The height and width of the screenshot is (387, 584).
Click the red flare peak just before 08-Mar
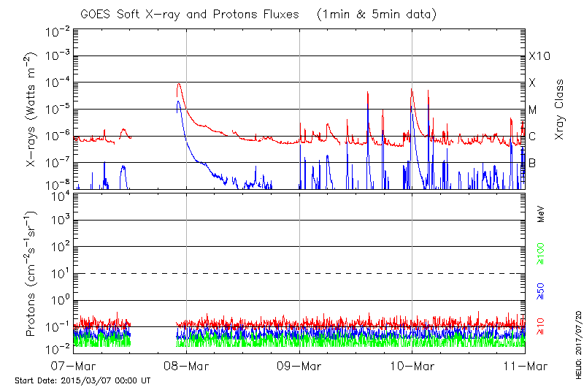(x=179, y=85)
